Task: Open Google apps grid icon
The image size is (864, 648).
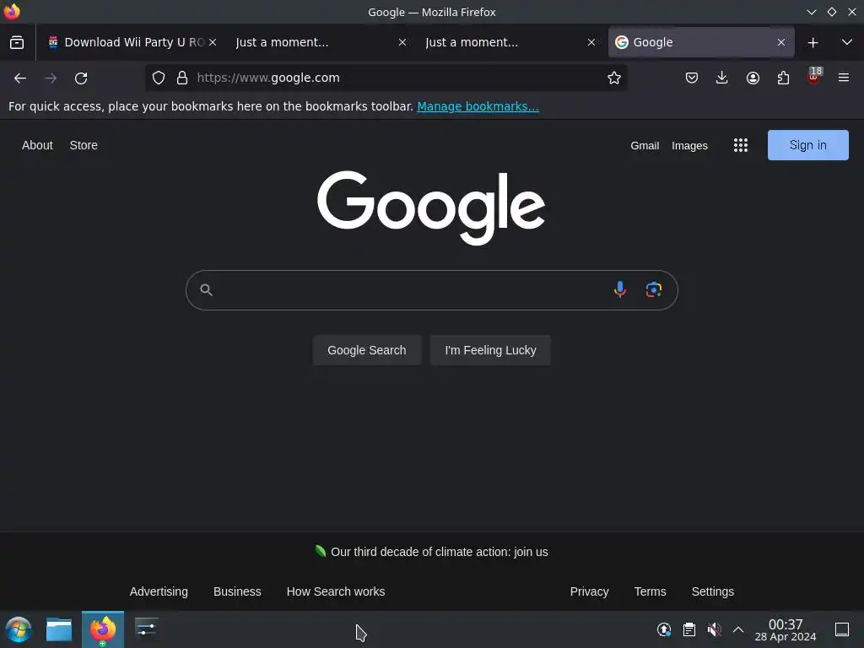Action: pos(741,145)
